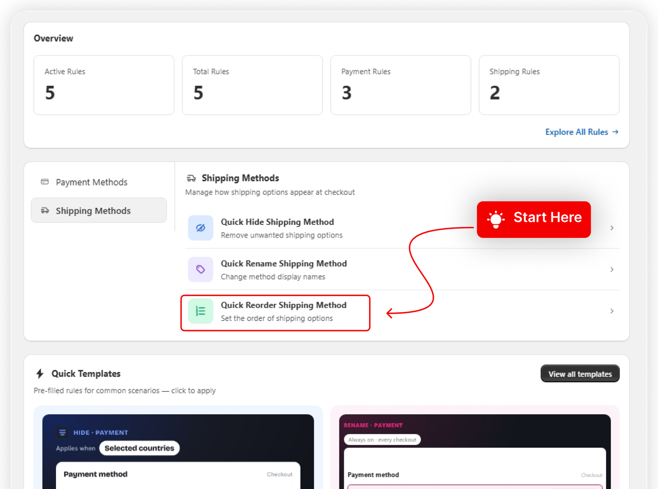Viewport: 658px width, 489px height.
Task: Click 'Manage how shipping options appear at checkout'
Action: pyautogui.click(x=270, y=192)
